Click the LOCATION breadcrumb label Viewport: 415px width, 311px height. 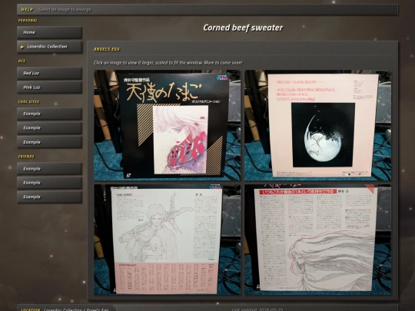[x=31, y=309]
